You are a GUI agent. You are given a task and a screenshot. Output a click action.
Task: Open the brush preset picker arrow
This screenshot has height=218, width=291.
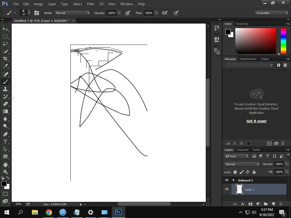[29, 13]
